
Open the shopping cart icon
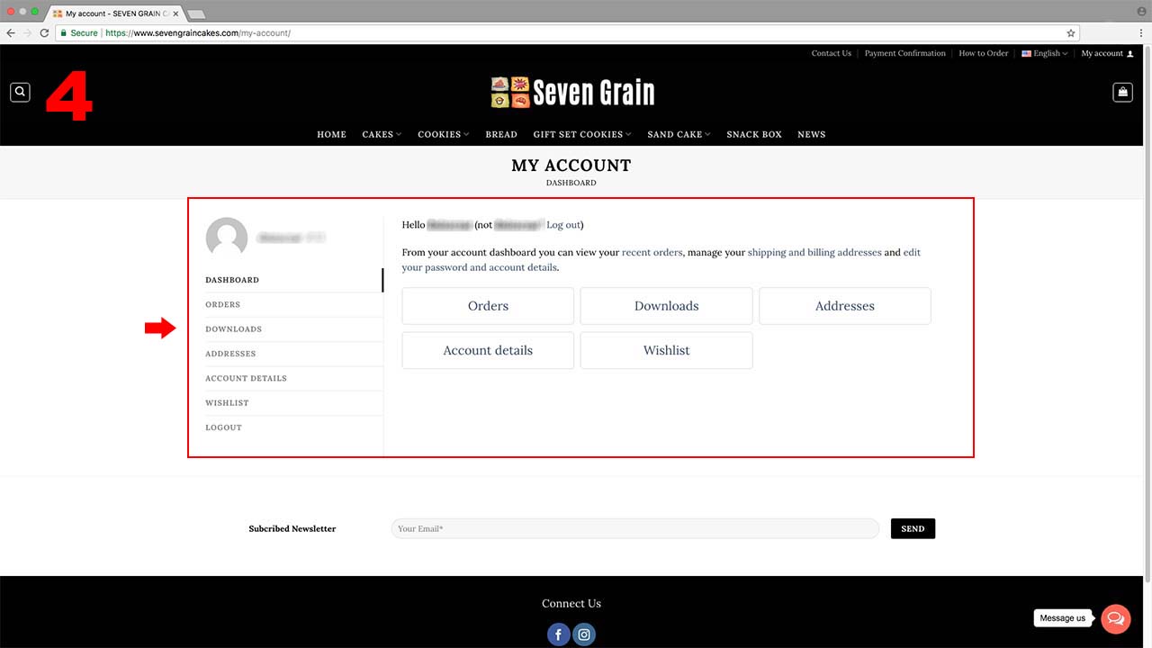[x=1122, y=92]
